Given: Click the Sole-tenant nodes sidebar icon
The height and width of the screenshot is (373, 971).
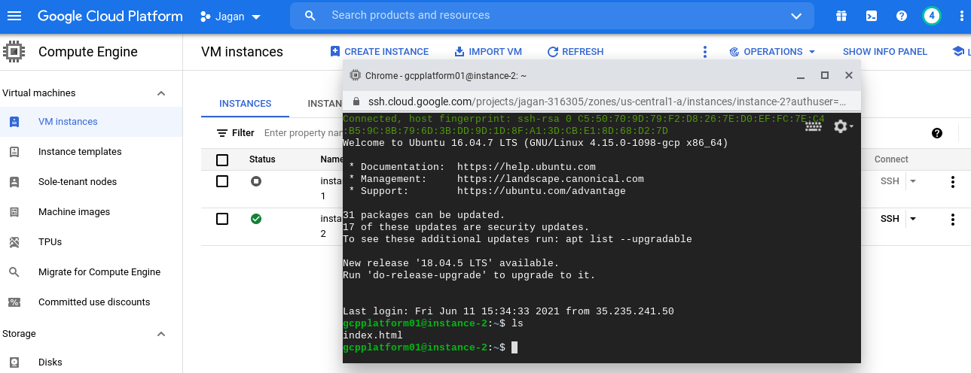Looking at the screenshot, I should 14,182.
